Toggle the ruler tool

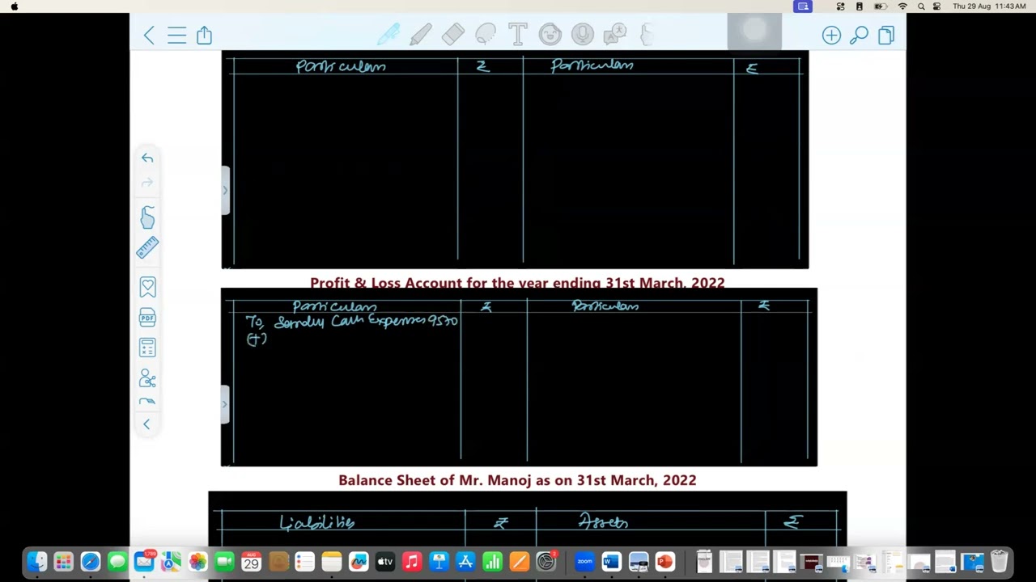tap(147, 248)
